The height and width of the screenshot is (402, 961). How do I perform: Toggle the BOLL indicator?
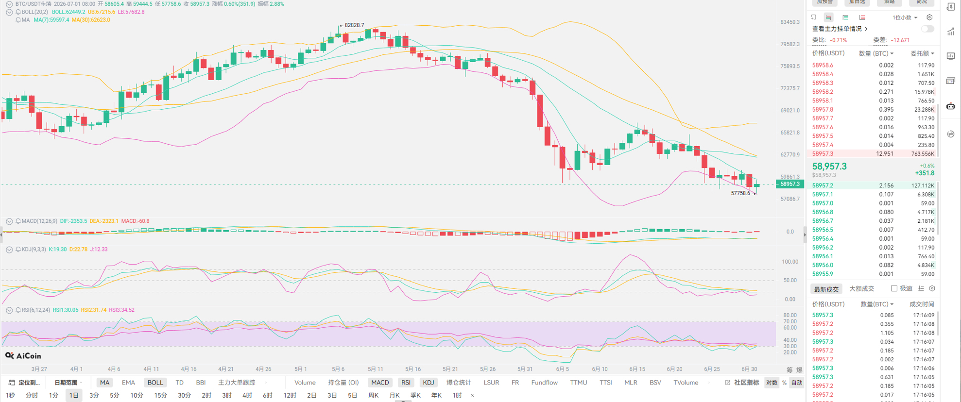[x=155, y=383]
